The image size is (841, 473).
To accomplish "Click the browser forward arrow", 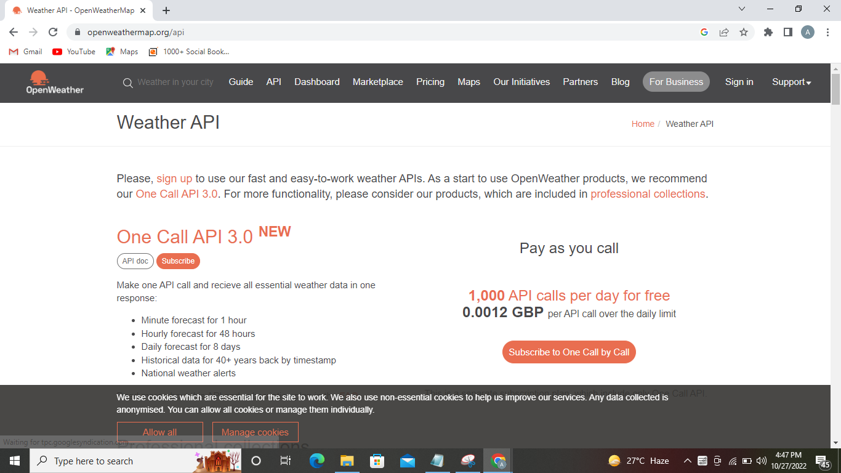I will click(x=33, y=32).
